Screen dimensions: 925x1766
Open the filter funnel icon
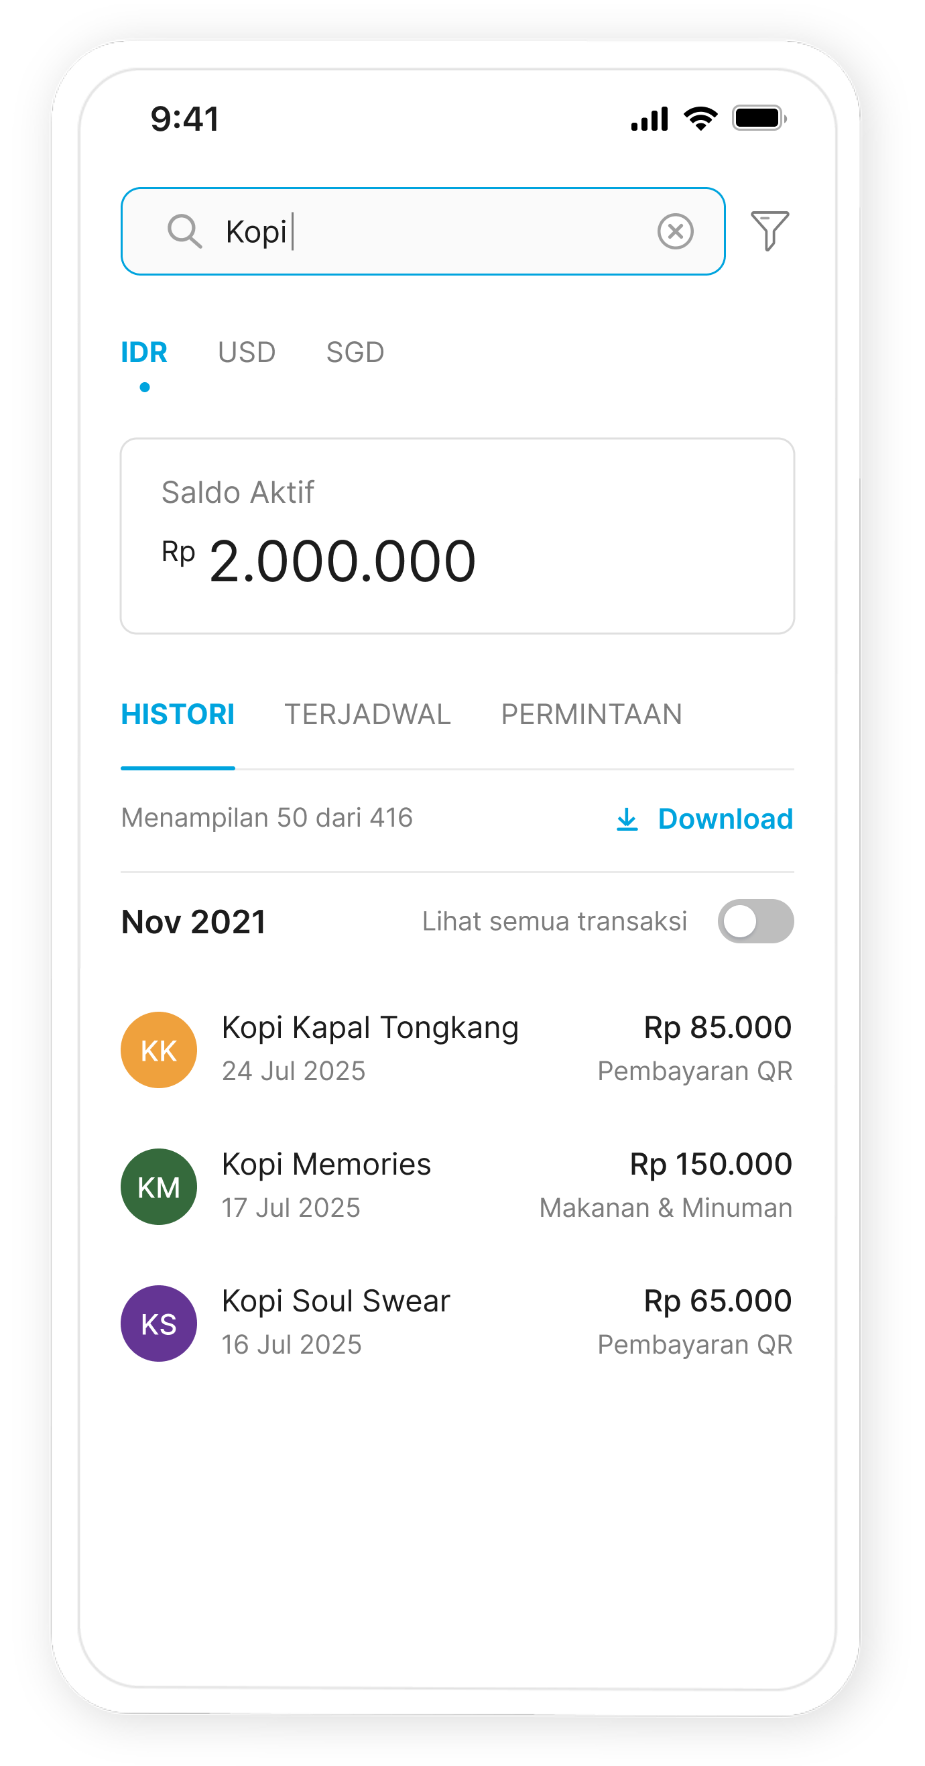coord(769,231)
